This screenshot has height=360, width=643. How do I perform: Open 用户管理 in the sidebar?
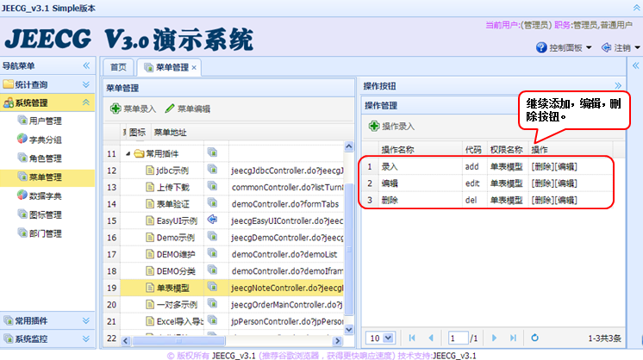45,121
